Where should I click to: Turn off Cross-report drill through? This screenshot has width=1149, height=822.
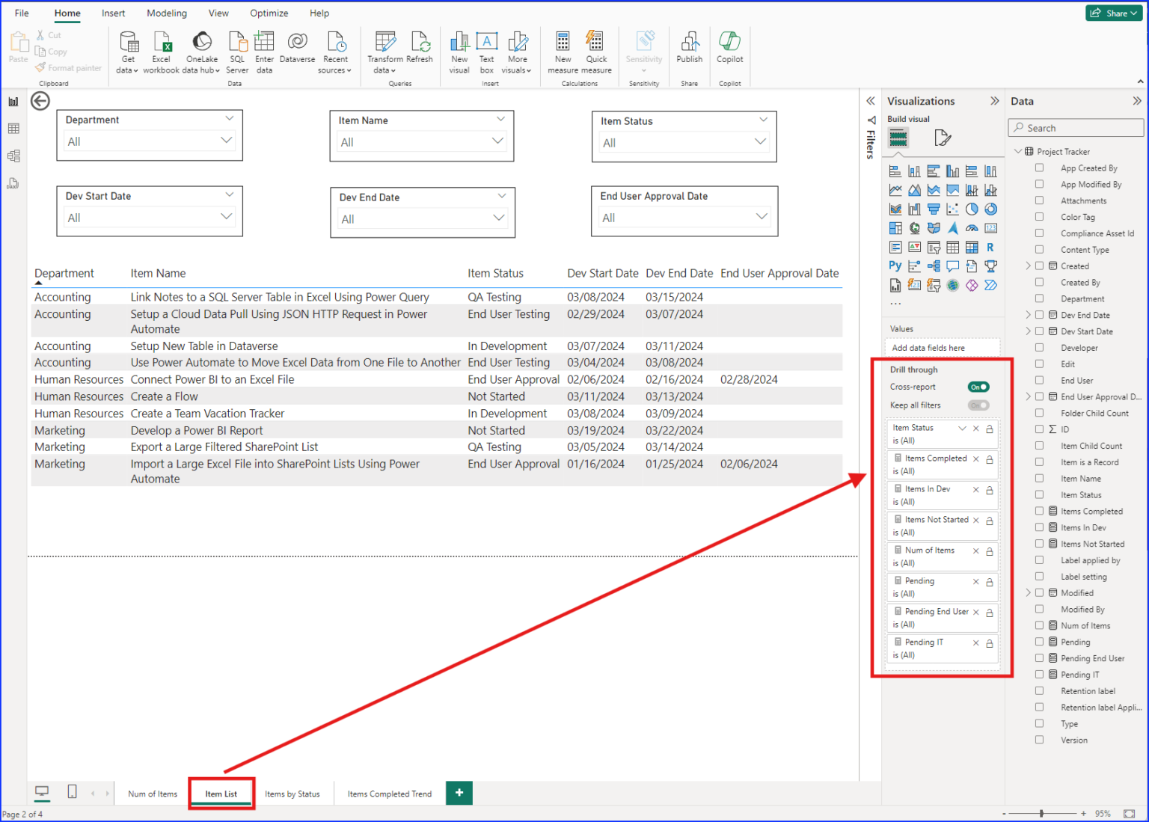click(x=978, y=387)
